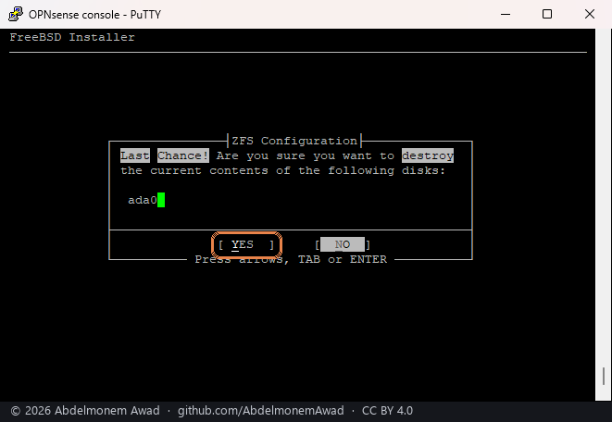Click the ada0 disk name text
The width and height of the screenshot is (612, 422).
(142, 200)
